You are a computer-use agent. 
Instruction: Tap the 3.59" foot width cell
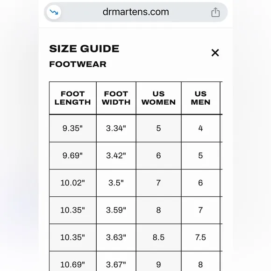[116, 210]
